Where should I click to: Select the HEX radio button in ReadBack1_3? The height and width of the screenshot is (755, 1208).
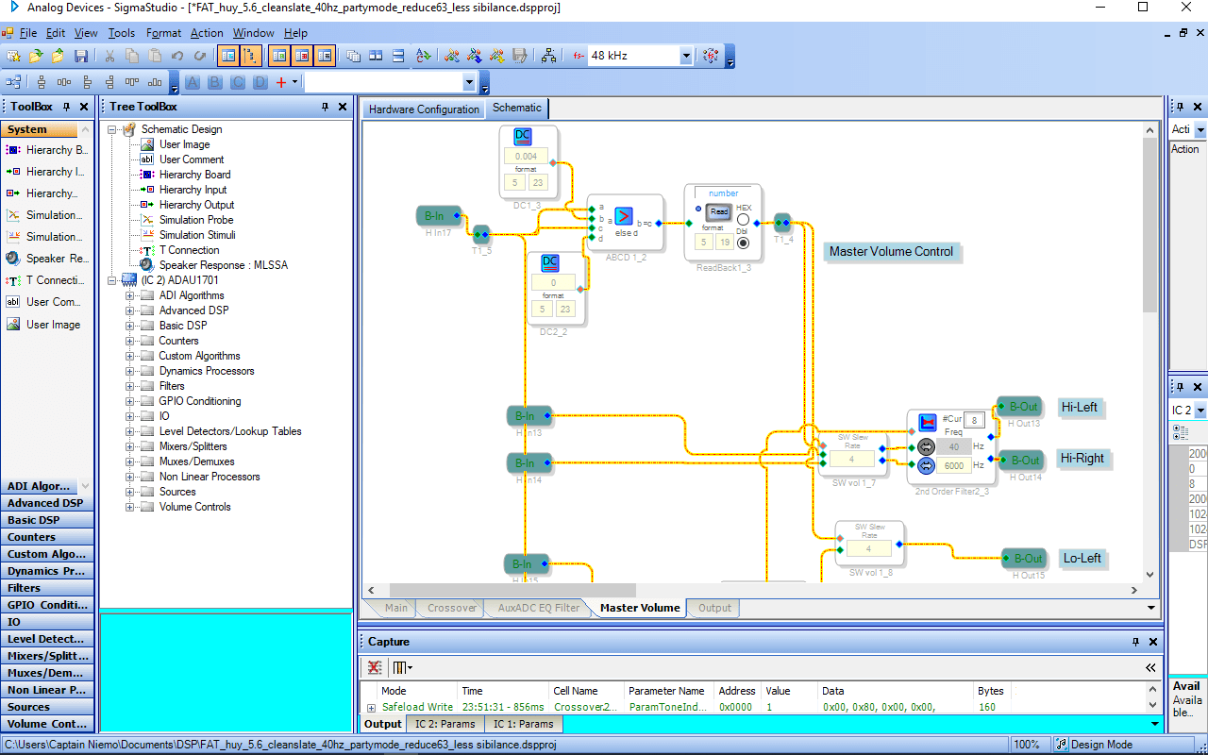pos(743,220)
